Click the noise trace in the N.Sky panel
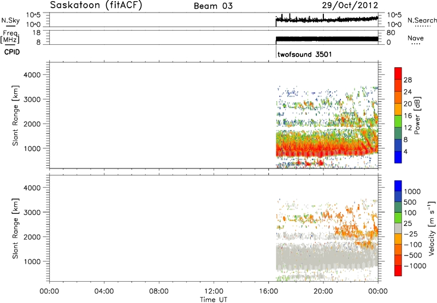 point(327,20)
